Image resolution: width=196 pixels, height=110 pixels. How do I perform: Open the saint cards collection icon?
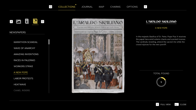pos(27,21)
